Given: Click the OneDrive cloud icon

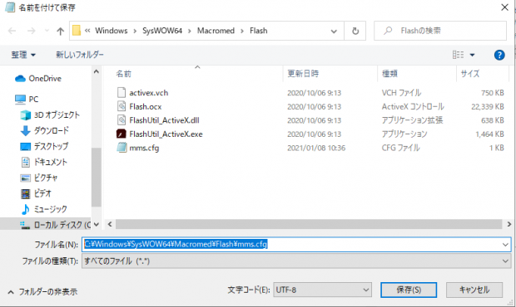Looking at the screenshot, I should (21, 78).
